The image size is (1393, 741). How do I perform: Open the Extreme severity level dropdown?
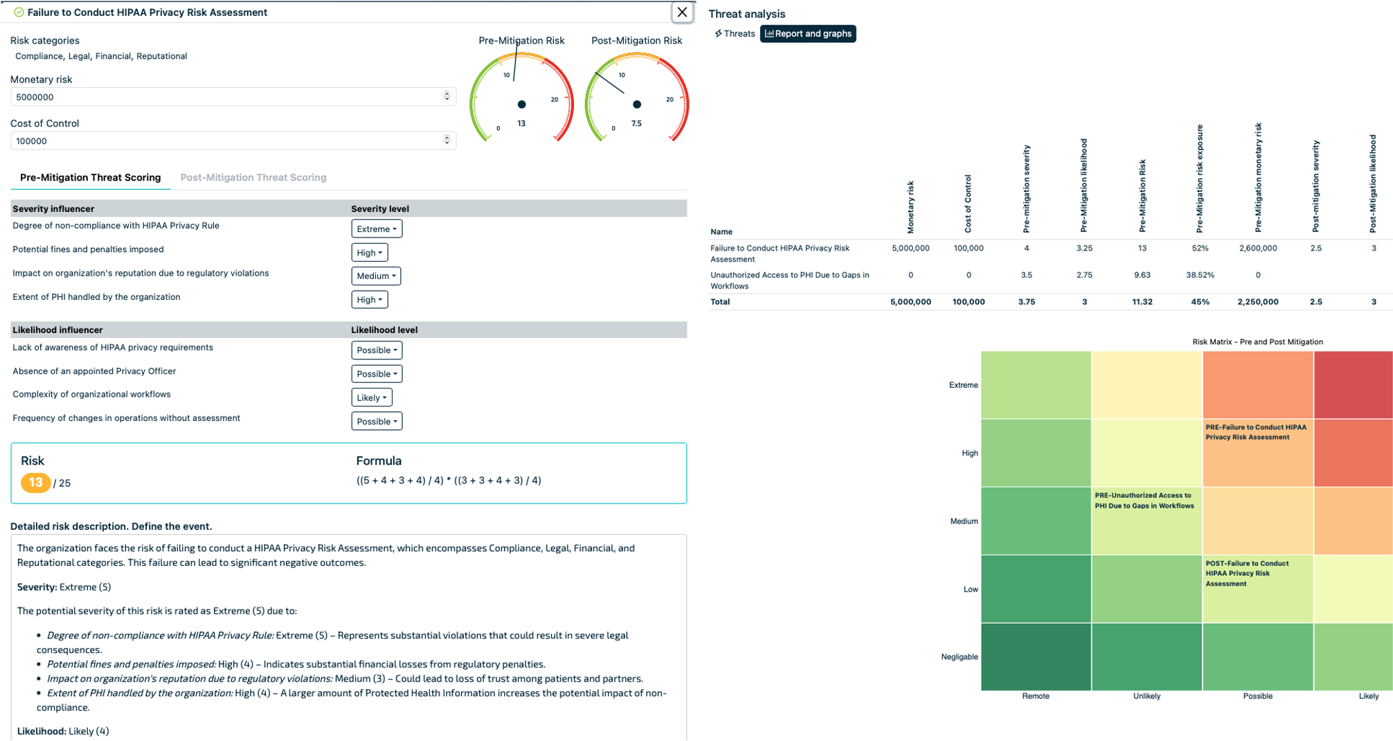pyautogui.click(x=377, y=229)
